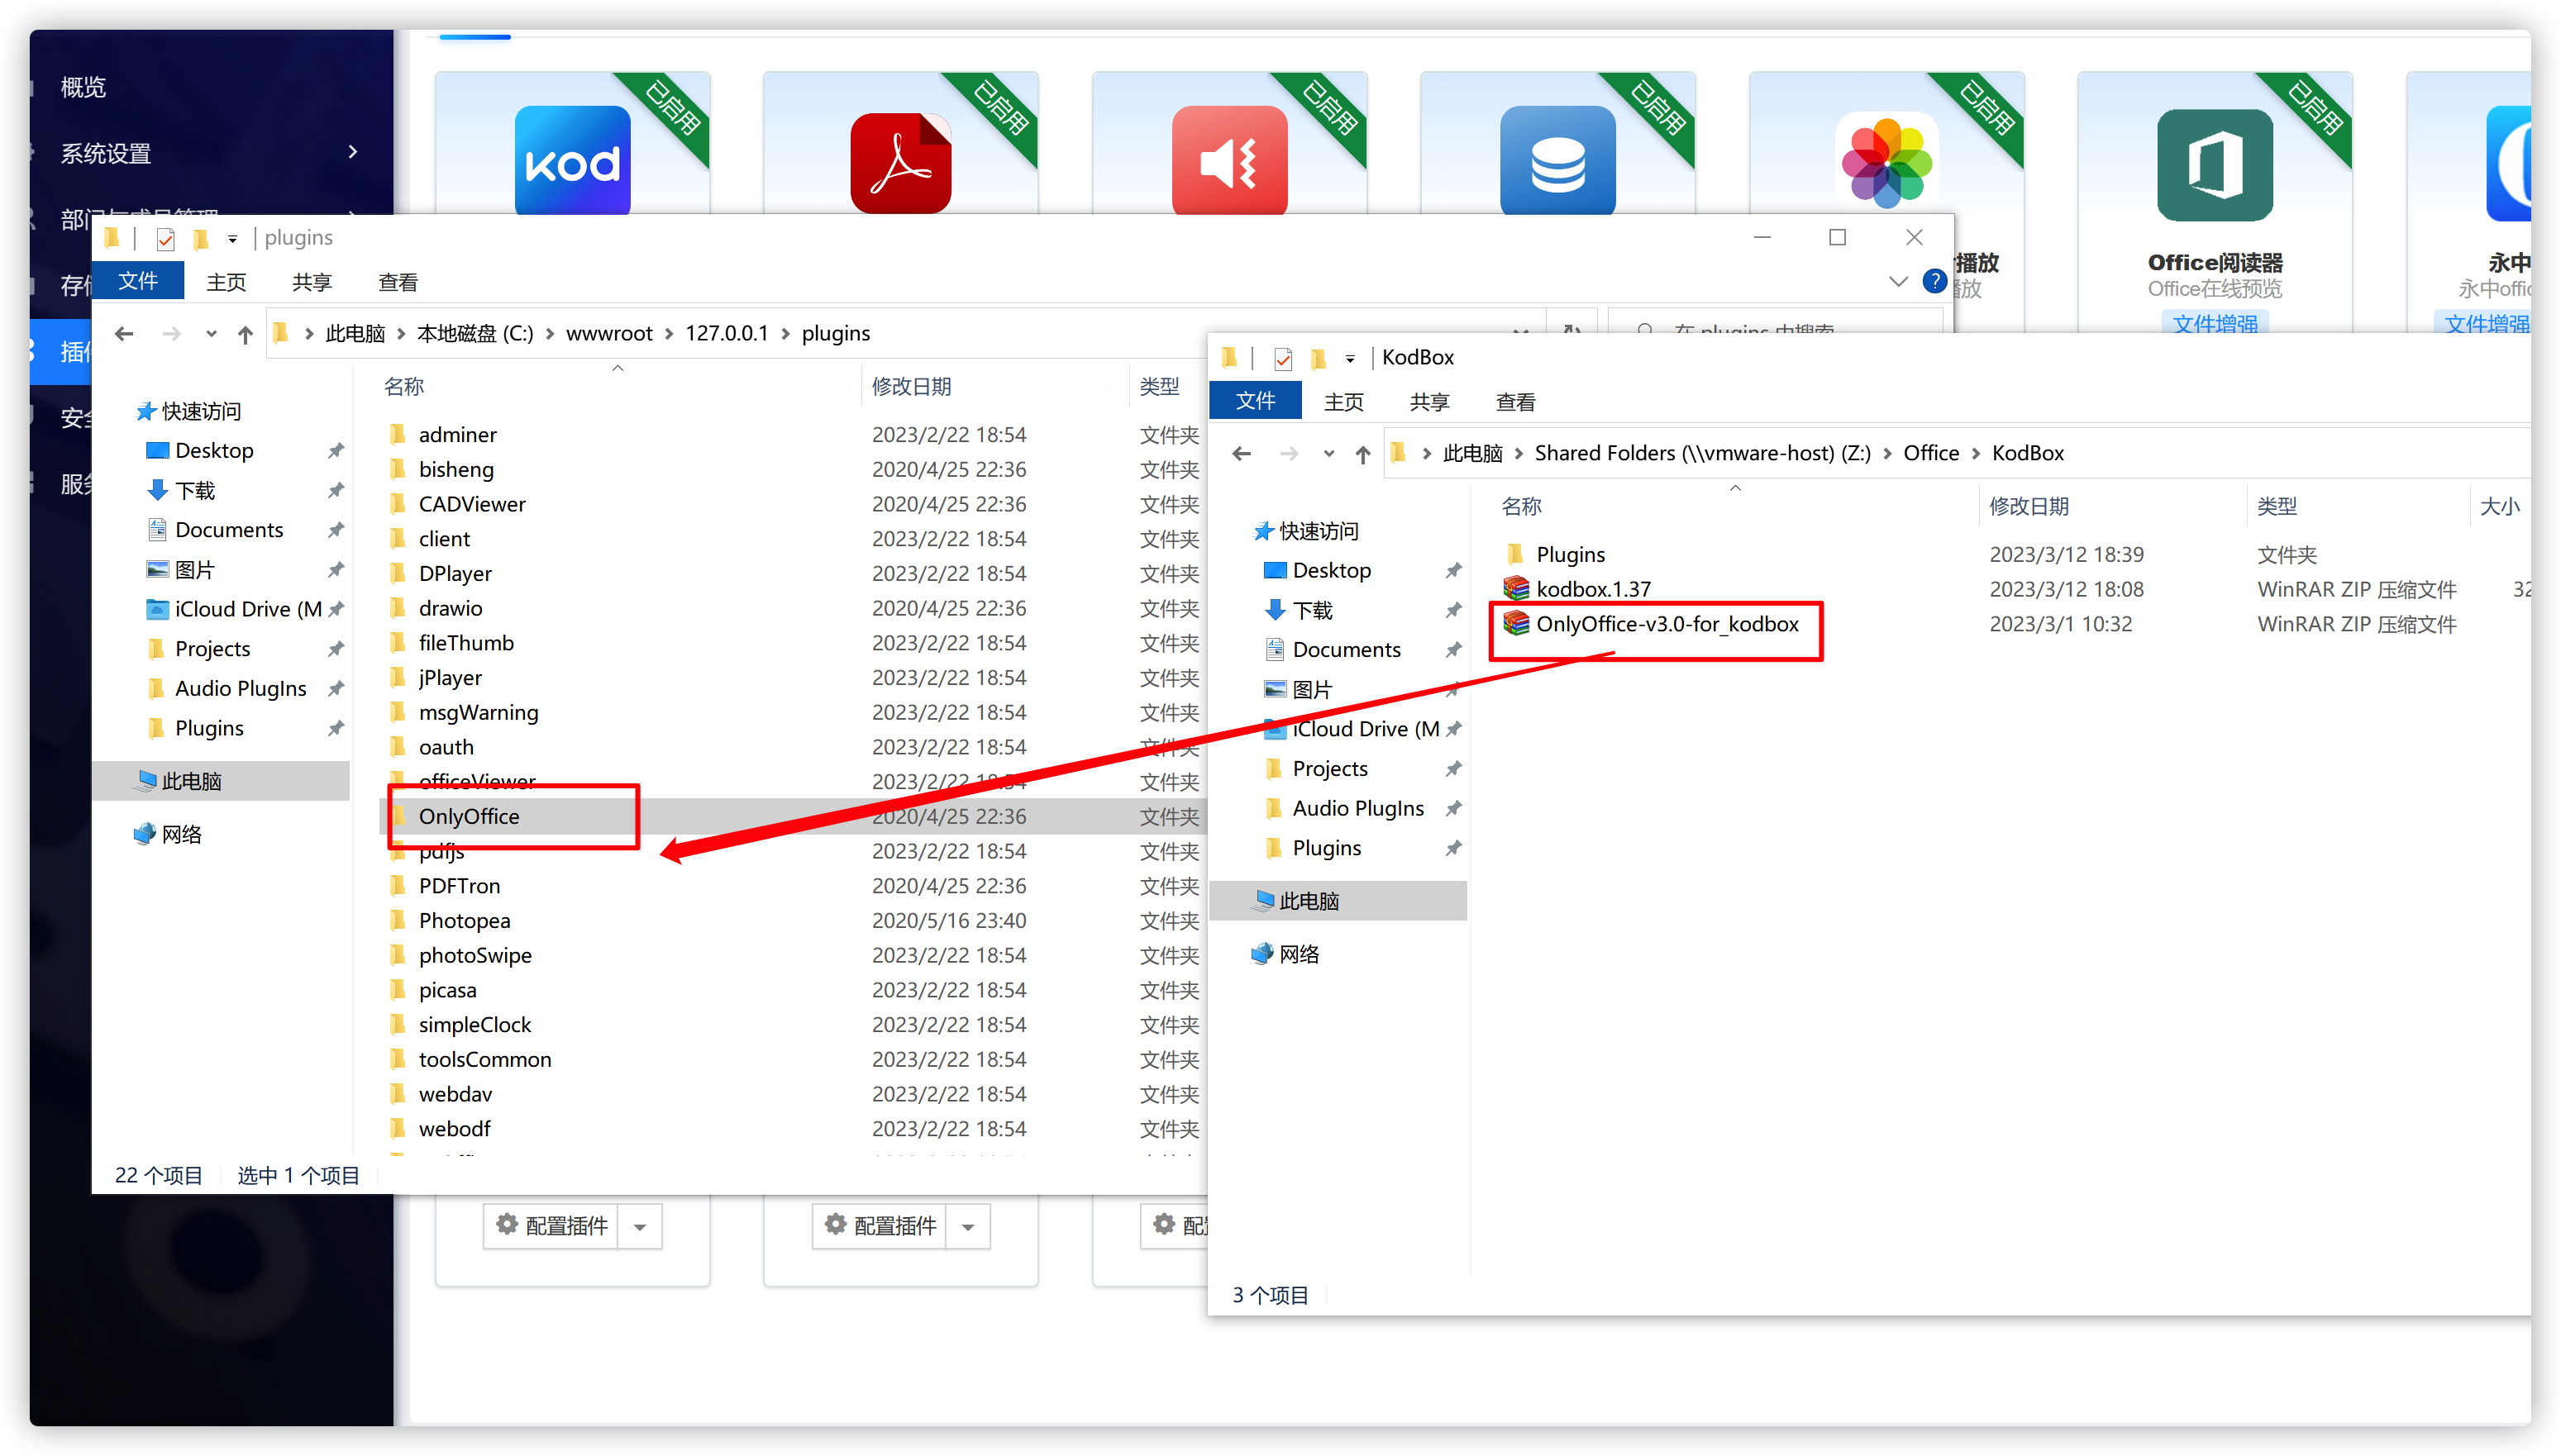Unpin Audio PlugIns from quick access

[337, 688]
